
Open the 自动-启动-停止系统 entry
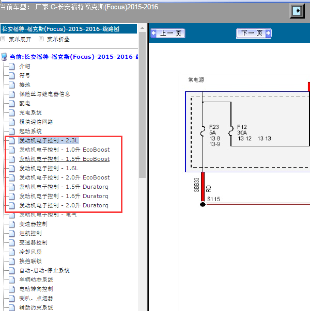(44, 270)
